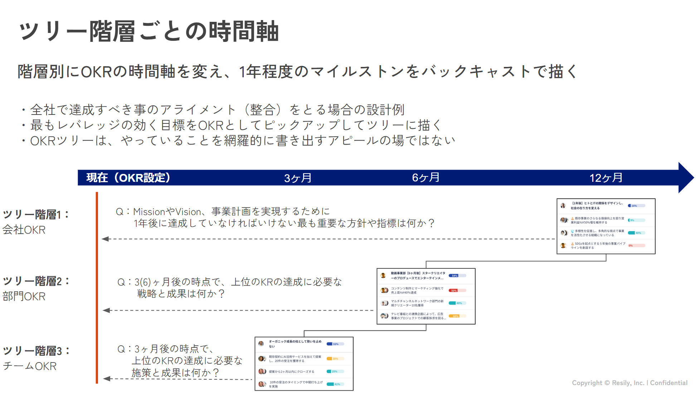Click the 9% progress bar for 既存事業

(637, 220)
